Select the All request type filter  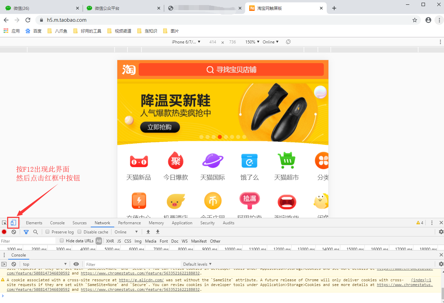(99, 241)
